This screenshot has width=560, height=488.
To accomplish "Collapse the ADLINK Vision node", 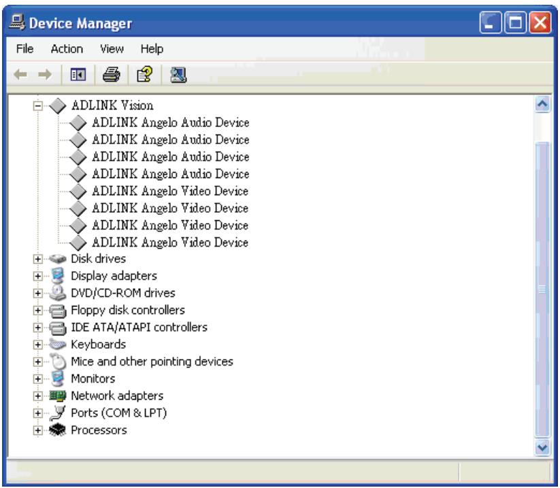I will tap(37, 105).
